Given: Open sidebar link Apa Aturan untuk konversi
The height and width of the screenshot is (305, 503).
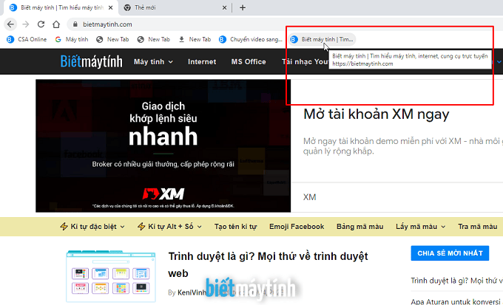Looking at the screenshot, I should 457,301.
